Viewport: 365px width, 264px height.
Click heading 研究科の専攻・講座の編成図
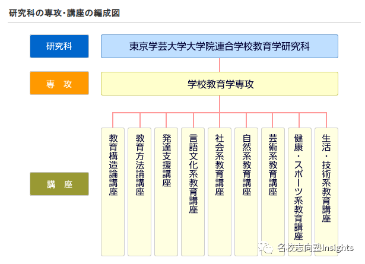point(64,13)
